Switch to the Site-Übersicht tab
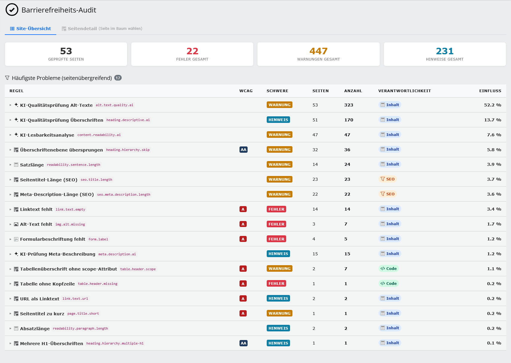This screenshot has width=511, height=363. (30, 29)
